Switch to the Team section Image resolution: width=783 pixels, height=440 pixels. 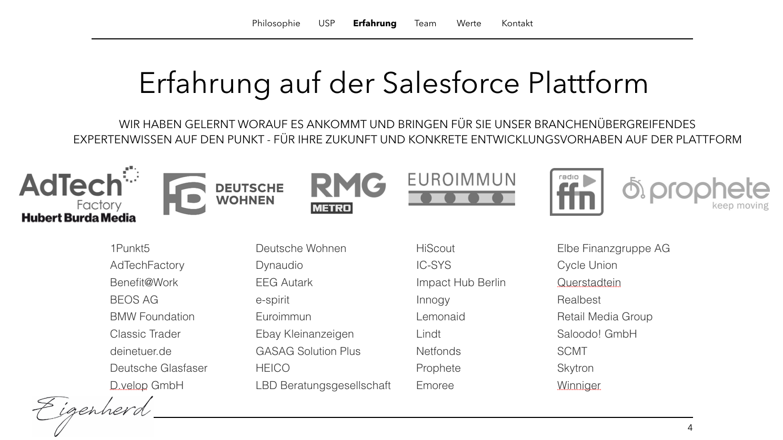point(425,23)
